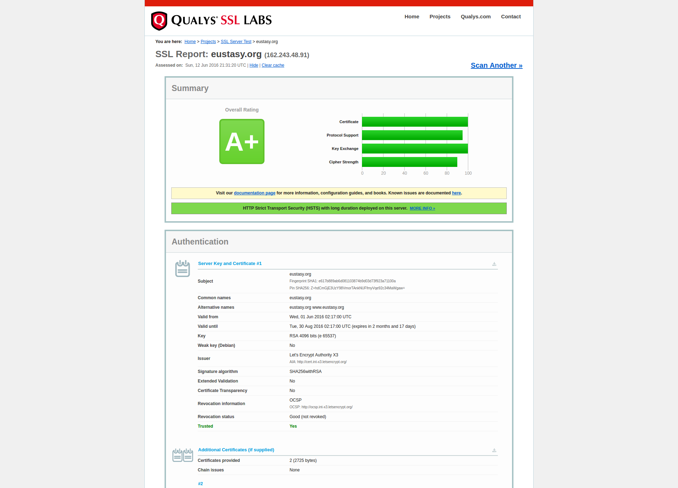Click the Common names eustasy.org value
678x488 pixels.
[x=300, y=298]
